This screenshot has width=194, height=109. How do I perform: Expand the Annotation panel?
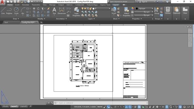[61, 19]
